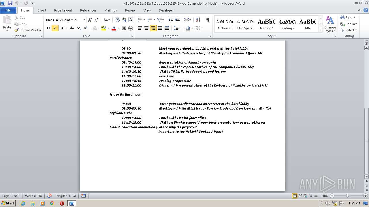Apply subscript formatting
This screenshot has height=207, width=369.
pos(79,28)
